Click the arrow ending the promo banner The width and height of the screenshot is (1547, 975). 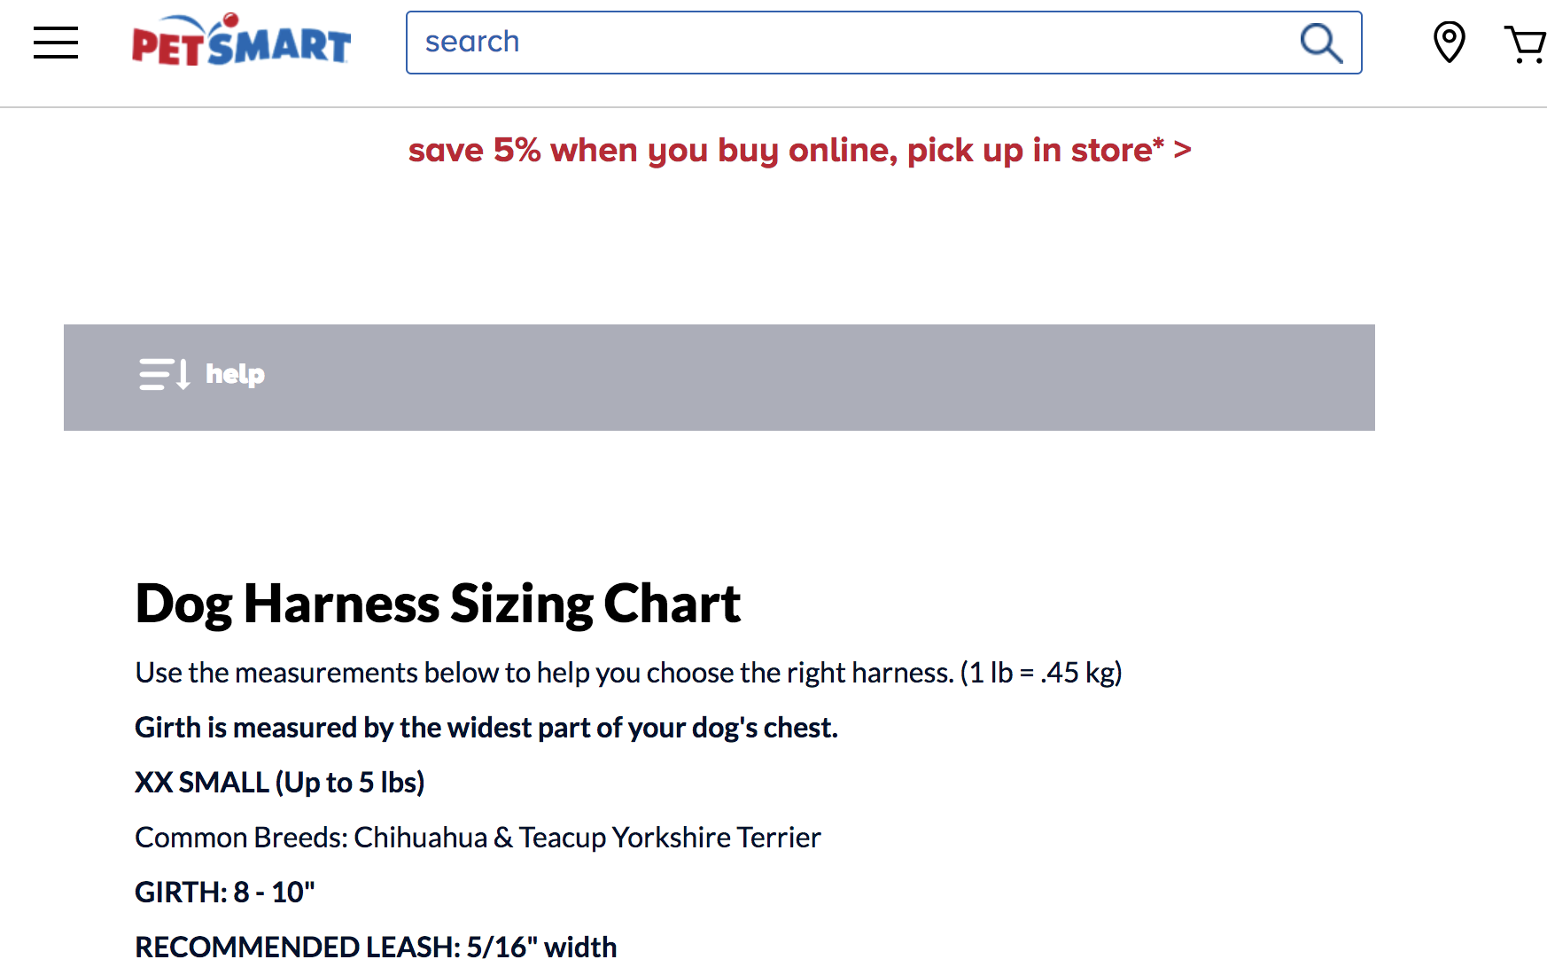click(x=1183, y=150)
